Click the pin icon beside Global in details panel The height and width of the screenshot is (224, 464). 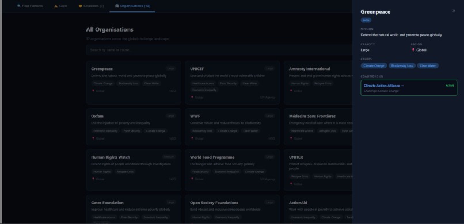point(413,50)
